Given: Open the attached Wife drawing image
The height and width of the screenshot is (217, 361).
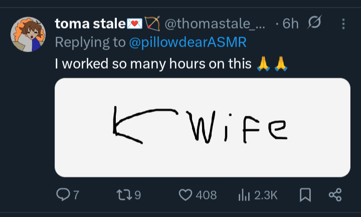Looking at the screenshot, I should tap(203, 127).
